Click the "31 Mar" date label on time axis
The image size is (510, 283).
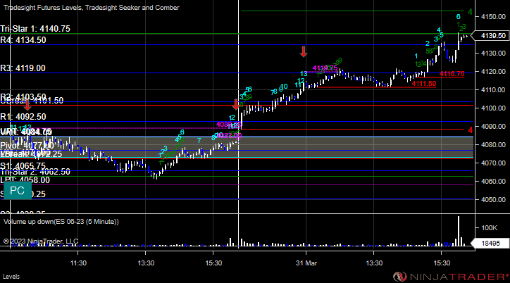pos(306,263)
